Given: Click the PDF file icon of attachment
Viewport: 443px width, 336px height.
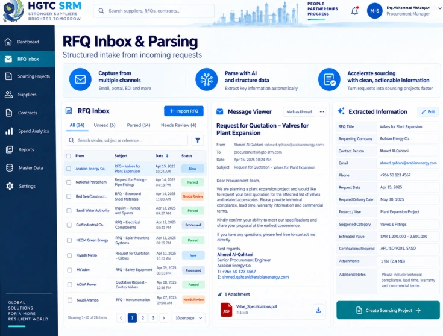Looking at the screenshot, I should click(x=226, y=310).
